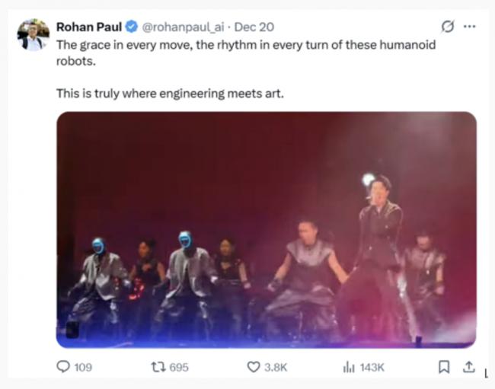Viewport: 495px width, 389px height.
Task: Open the @rohanpaul_ai handle link
Action: [x=184, y=27]
